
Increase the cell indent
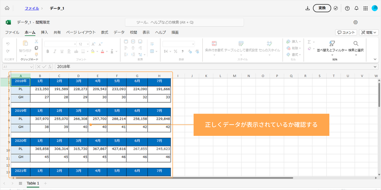pyautogui.click(x=133, y=54)
